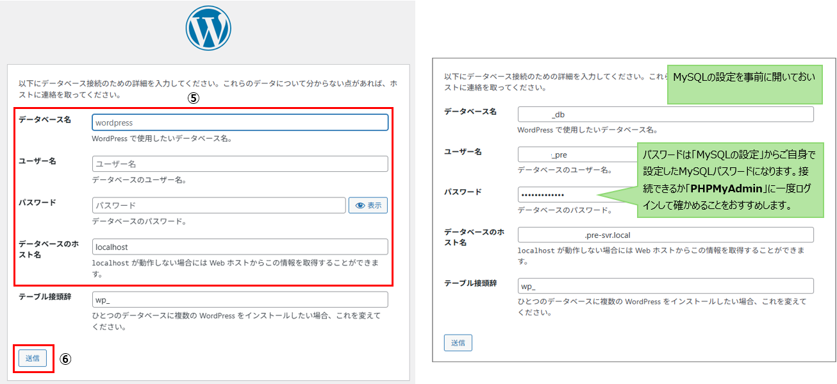The image size is (837, 384).
Task: Select the host field containing localhost
Action: click(240, 247)
